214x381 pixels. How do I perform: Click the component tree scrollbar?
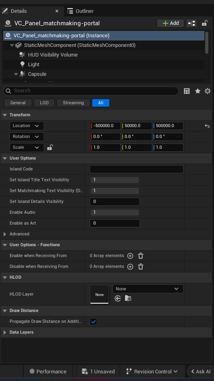207,43
